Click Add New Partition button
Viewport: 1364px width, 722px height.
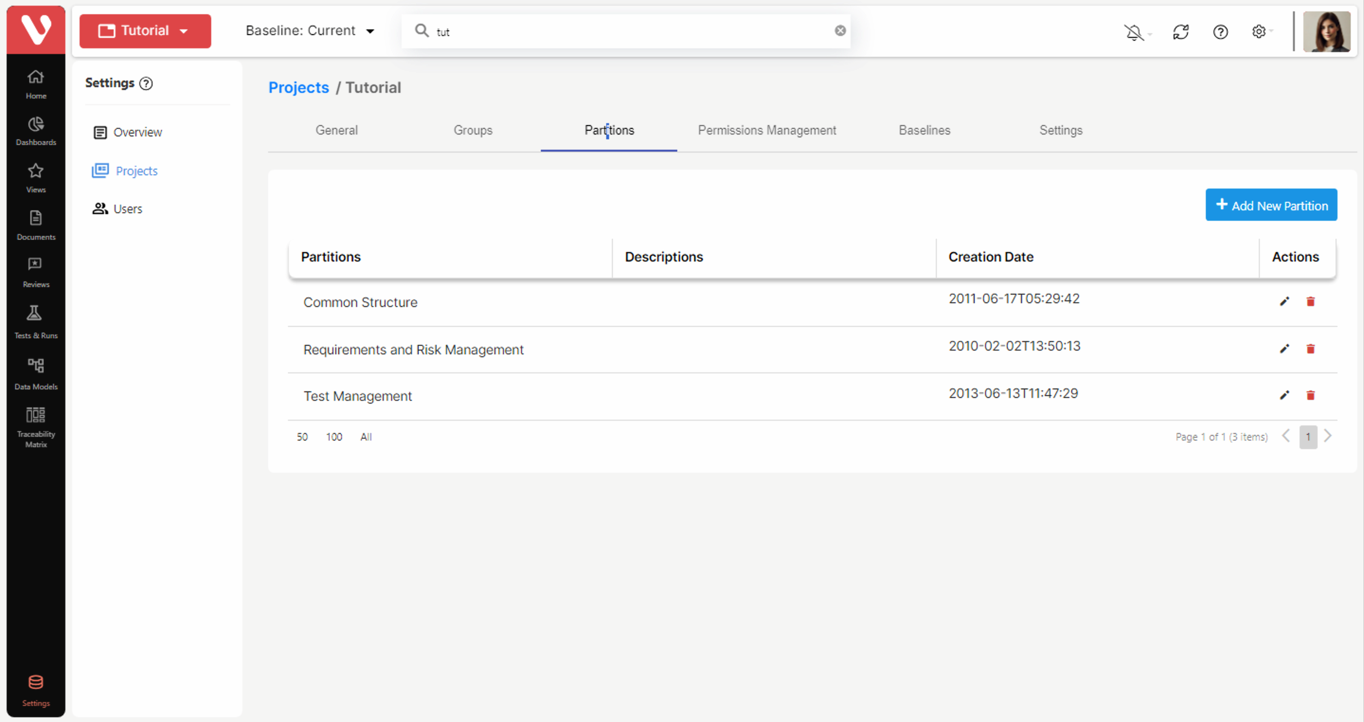(x=1271, y=205)
